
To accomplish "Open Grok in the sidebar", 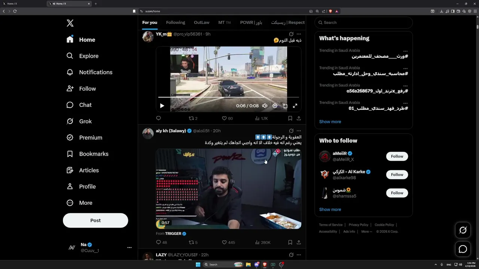I will tap(79, 121).
